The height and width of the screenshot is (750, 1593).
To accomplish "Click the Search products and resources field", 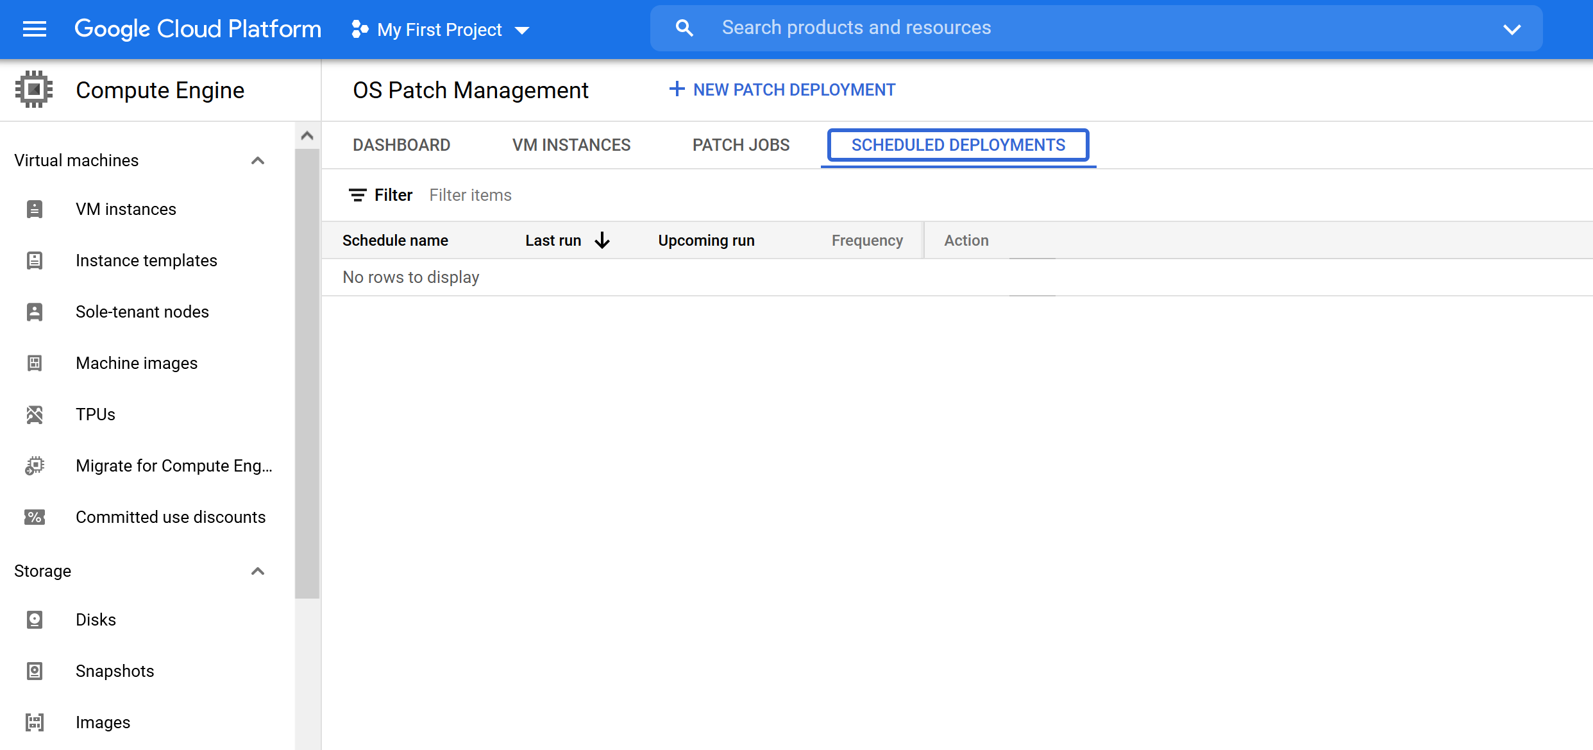I will tap(1097, 28).
